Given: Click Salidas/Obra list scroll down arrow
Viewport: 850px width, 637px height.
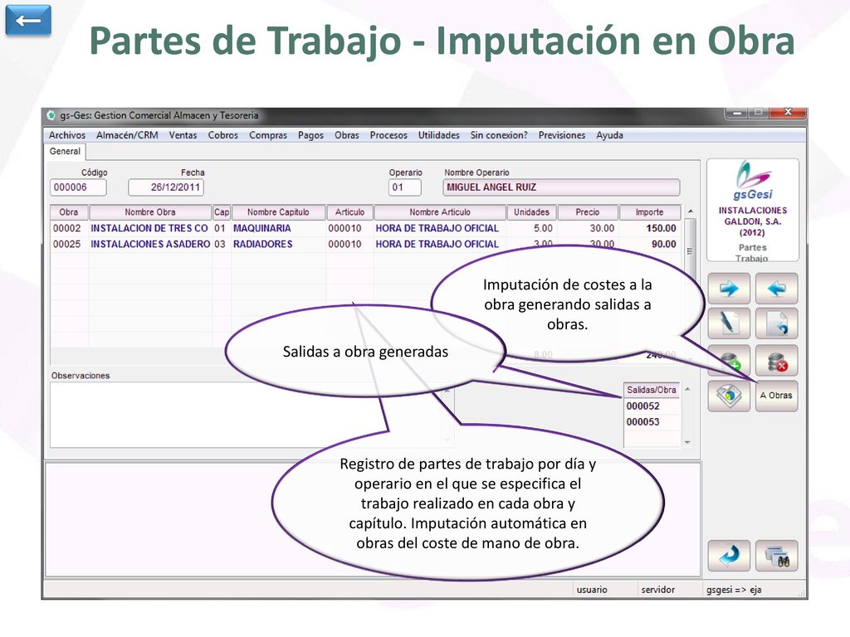Looking at the screenshot, I should 687,442.
